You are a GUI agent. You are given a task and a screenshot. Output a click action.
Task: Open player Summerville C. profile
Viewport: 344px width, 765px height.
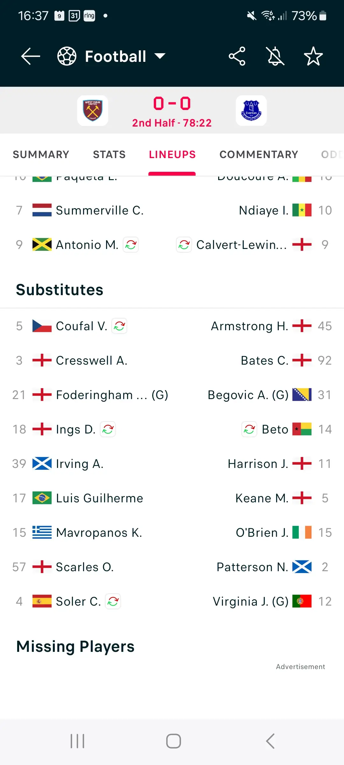click(x=100, y=210)
